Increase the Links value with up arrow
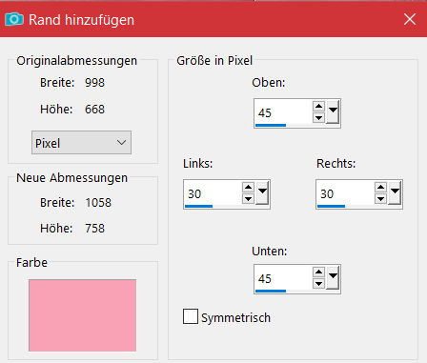 coord(248,187)
